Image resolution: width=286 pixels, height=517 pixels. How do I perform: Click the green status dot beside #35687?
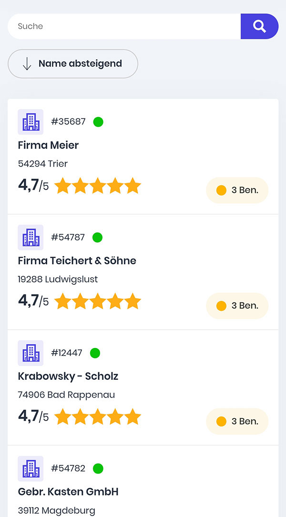point(98,122)
